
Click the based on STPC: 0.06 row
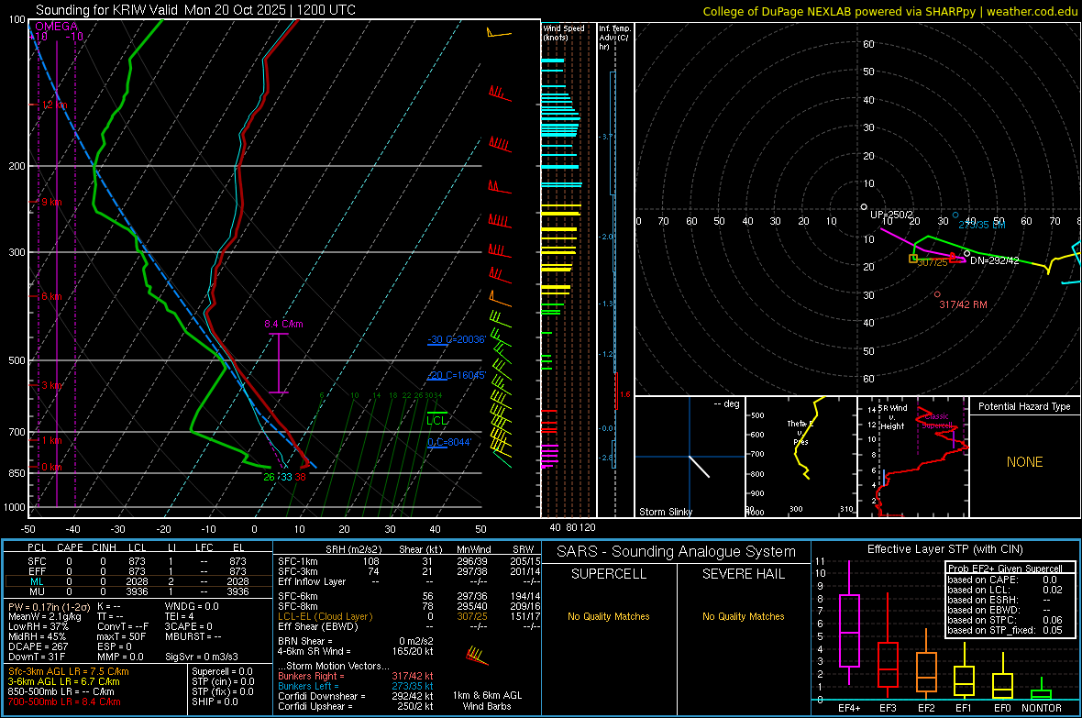click(1005, 620)
